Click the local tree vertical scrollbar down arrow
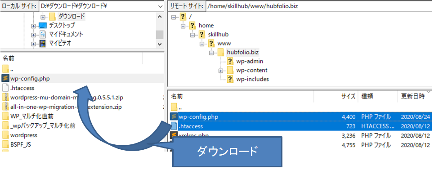This screenshot has width=434, height=170. 160,44
